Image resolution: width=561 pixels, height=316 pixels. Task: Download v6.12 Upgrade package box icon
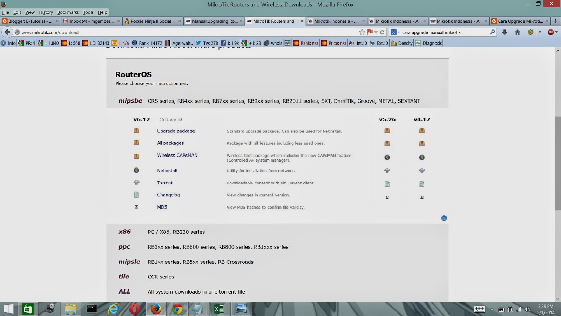(x=136, y=131)
